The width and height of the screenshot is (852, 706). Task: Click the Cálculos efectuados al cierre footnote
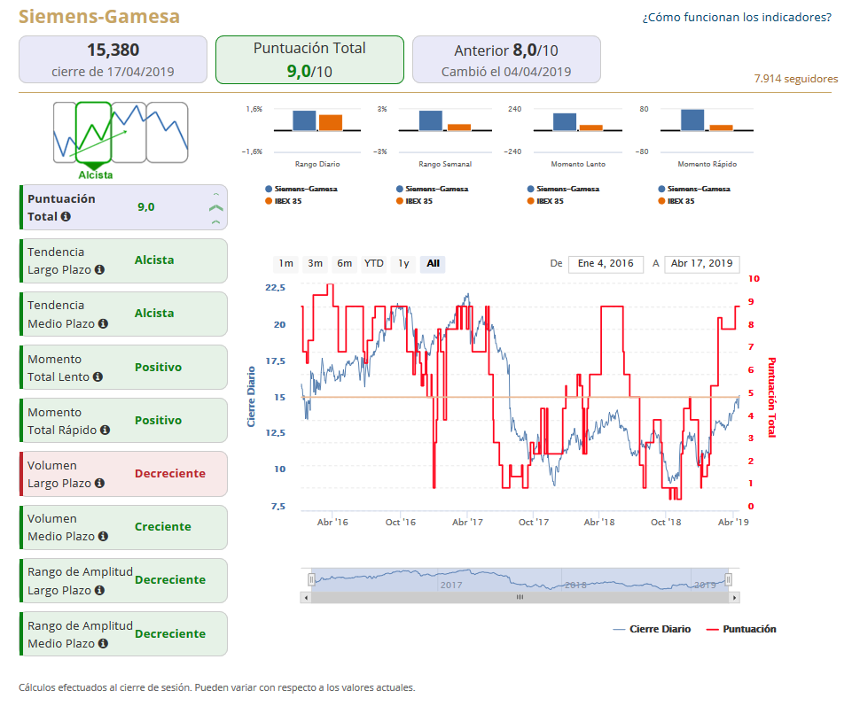(217, 687)
